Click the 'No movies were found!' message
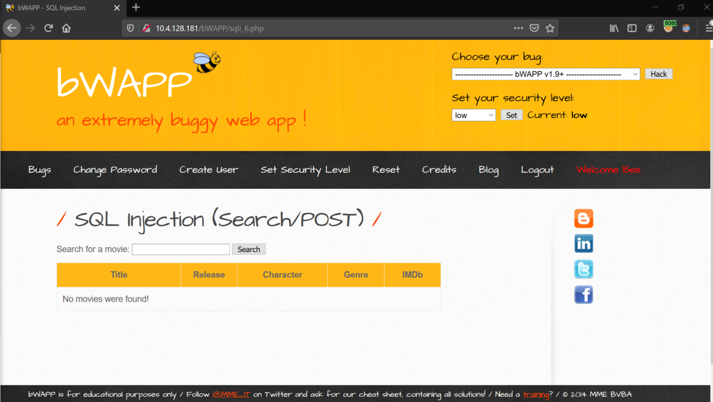This screenshot has width=713, height=402. click(106, 299)
